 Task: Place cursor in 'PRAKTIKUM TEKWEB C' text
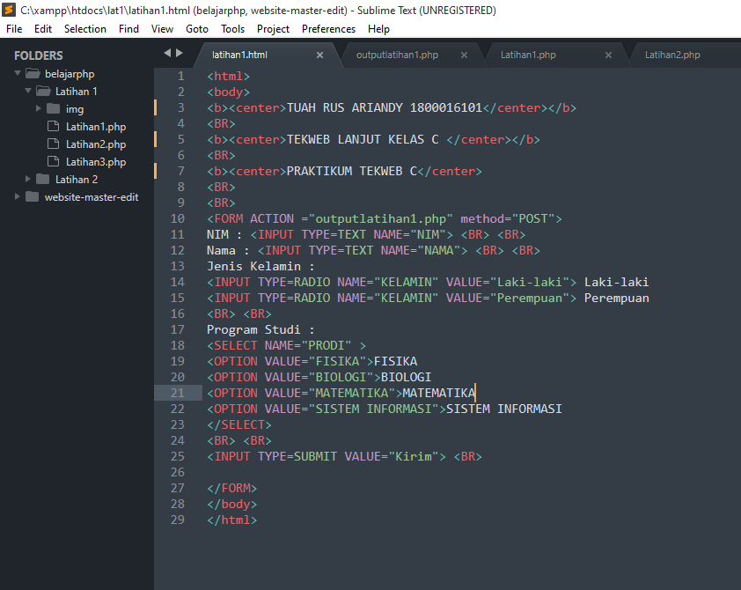(352, 171)
